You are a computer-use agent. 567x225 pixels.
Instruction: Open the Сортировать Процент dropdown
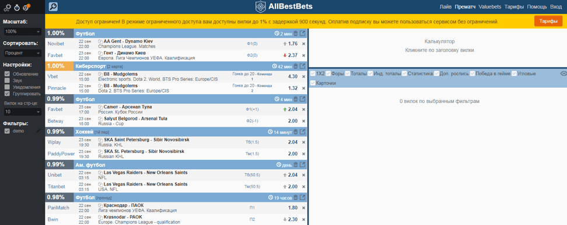pos(23,53)
